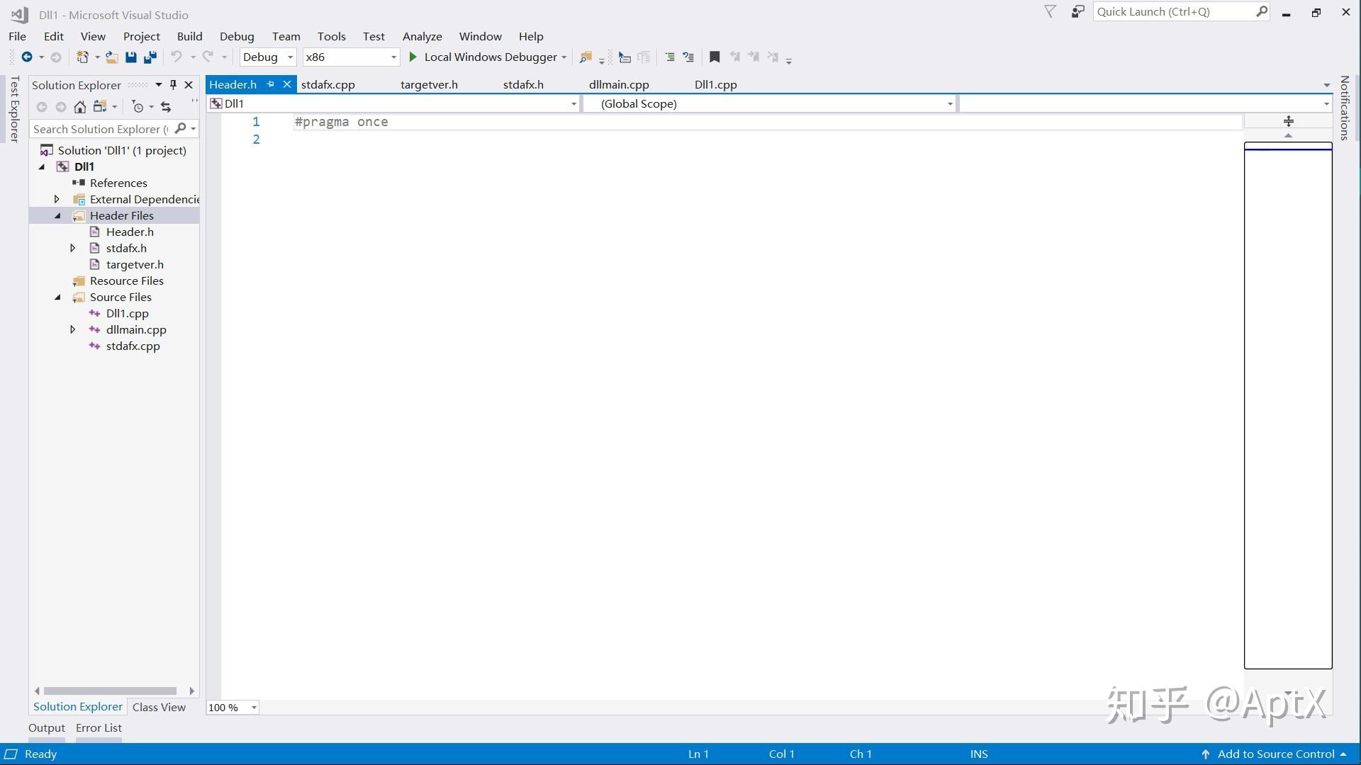Open the Error List panel tab
This screenshot has height=765, width=1361.
99,727
